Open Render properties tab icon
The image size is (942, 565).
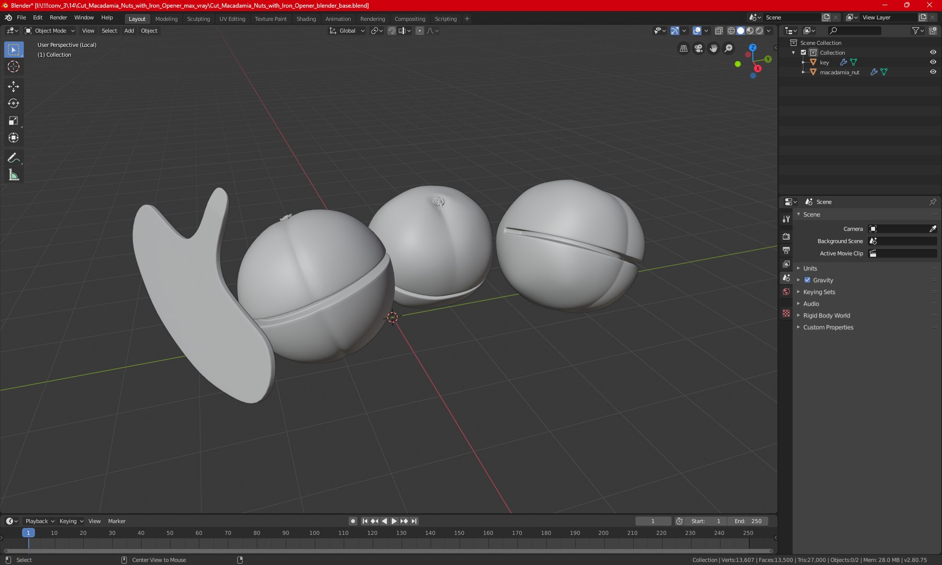tap(786, 236)
